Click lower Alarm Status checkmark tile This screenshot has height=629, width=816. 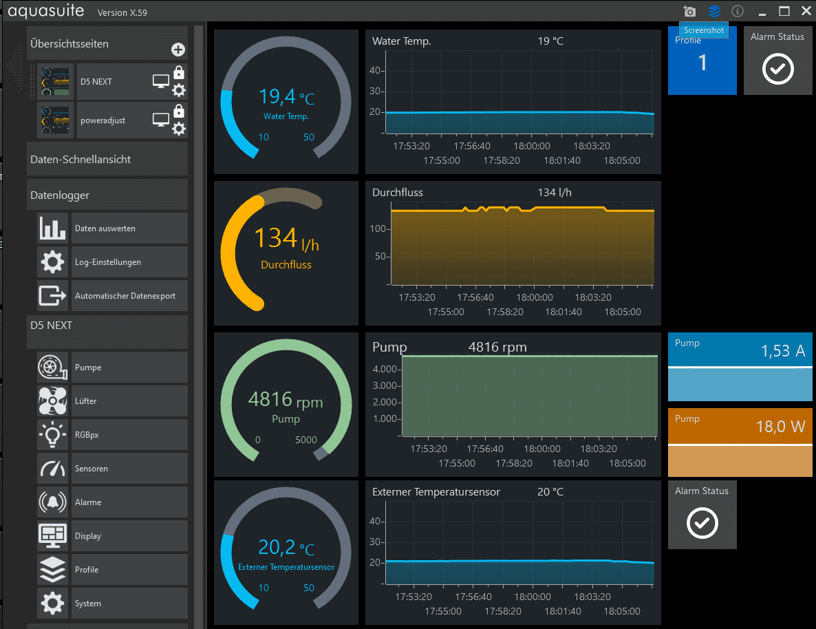pyautogui.click(x=702, y=515)
